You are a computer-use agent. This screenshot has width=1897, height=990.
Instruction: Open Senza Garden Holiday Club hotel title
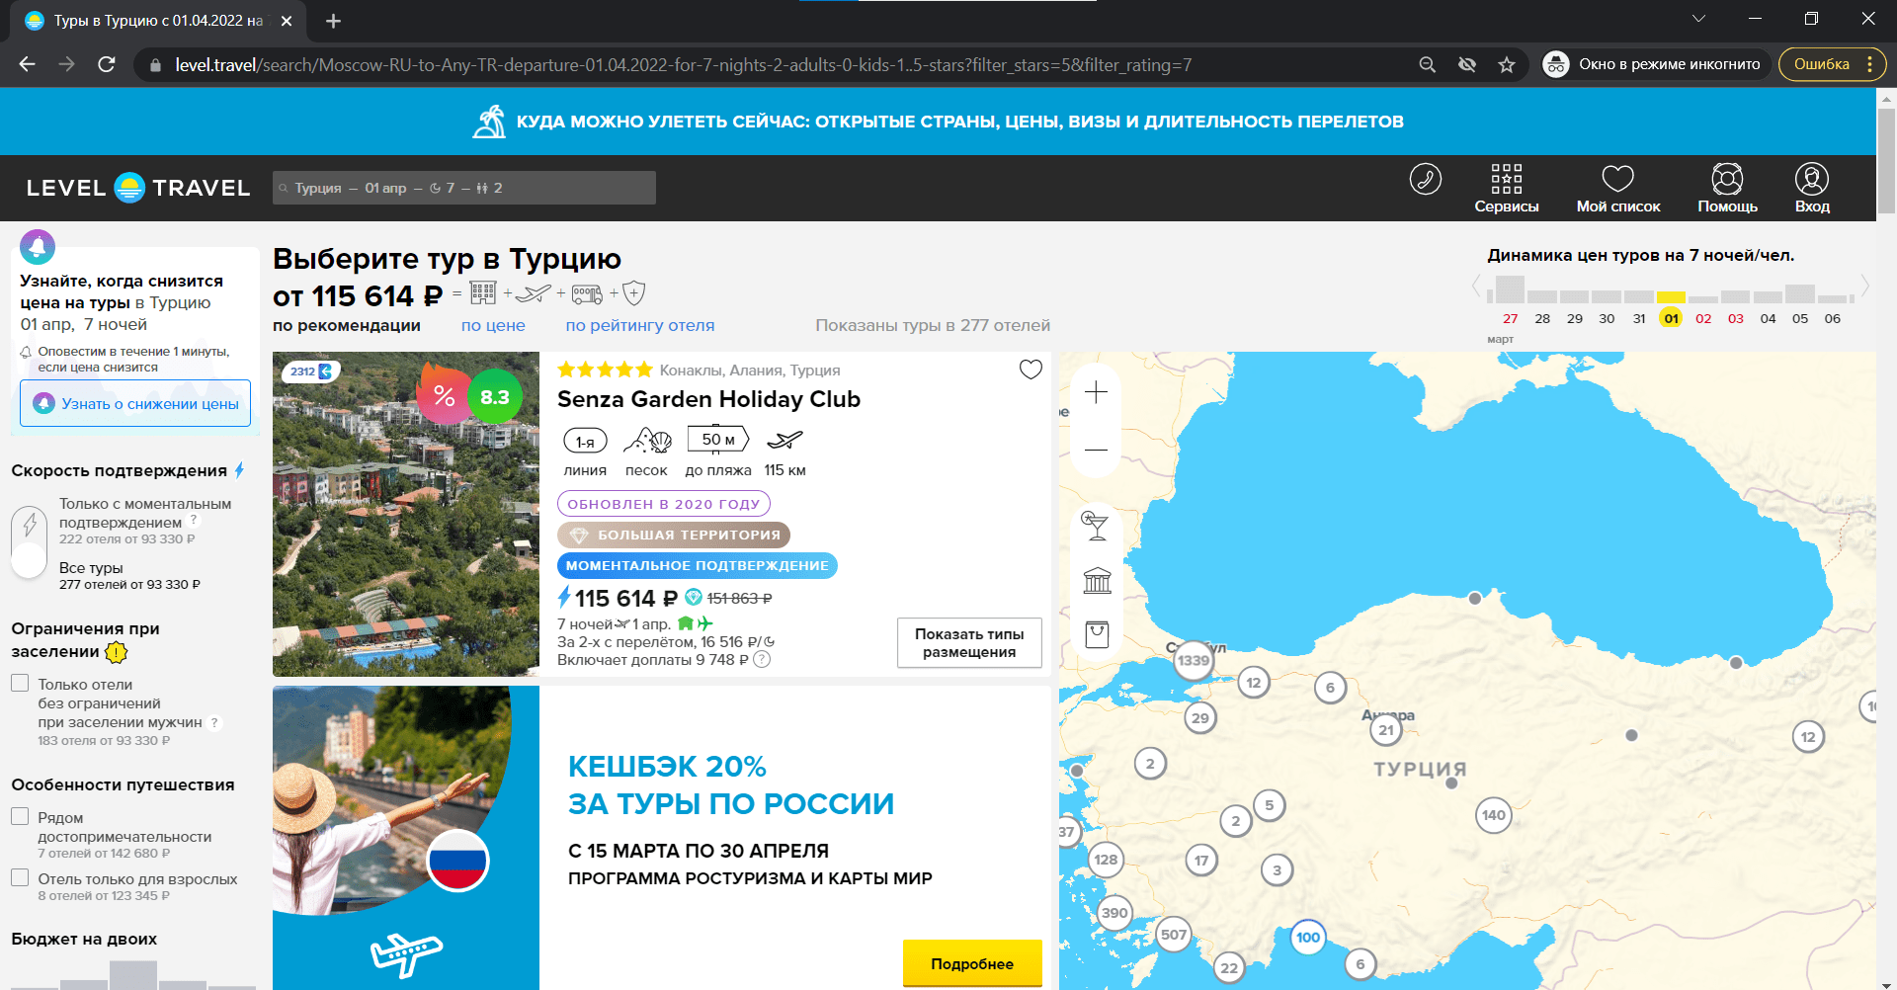coord(708,399)
